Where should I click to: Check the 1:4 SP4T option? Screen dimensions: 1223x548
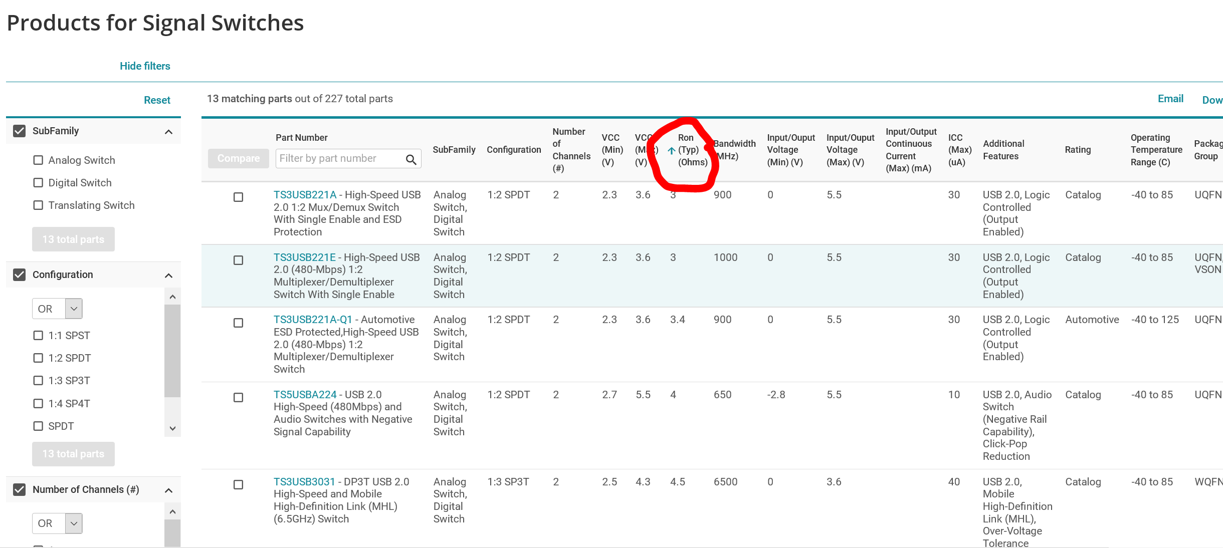38,403
